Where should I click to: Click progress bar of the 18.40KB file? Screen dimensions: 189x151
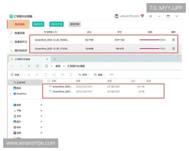[x=149, y=48]
